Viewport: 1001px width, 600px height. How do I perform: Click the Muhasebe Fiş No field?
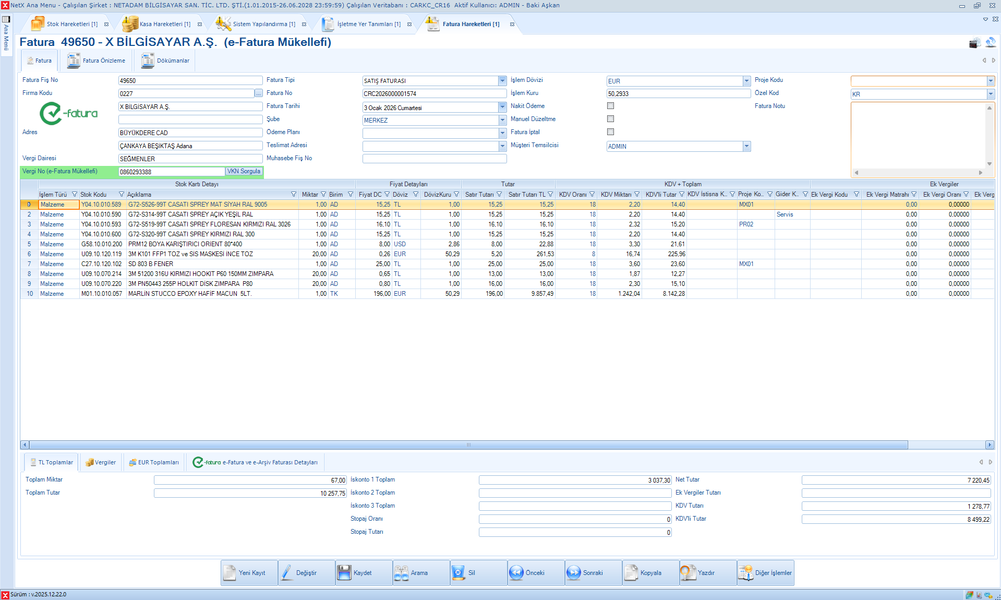point(434,159)
